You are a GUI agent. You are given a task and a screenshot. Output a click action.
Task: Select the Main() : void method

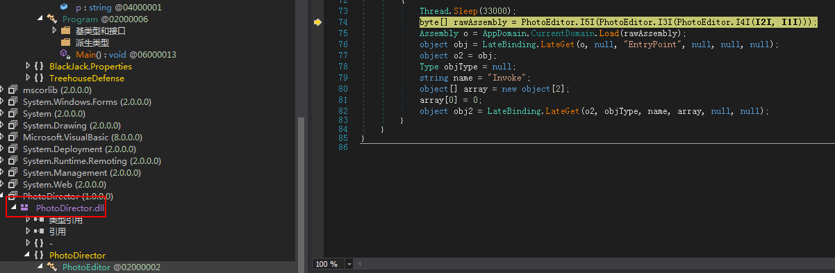(x=126, y=54)
